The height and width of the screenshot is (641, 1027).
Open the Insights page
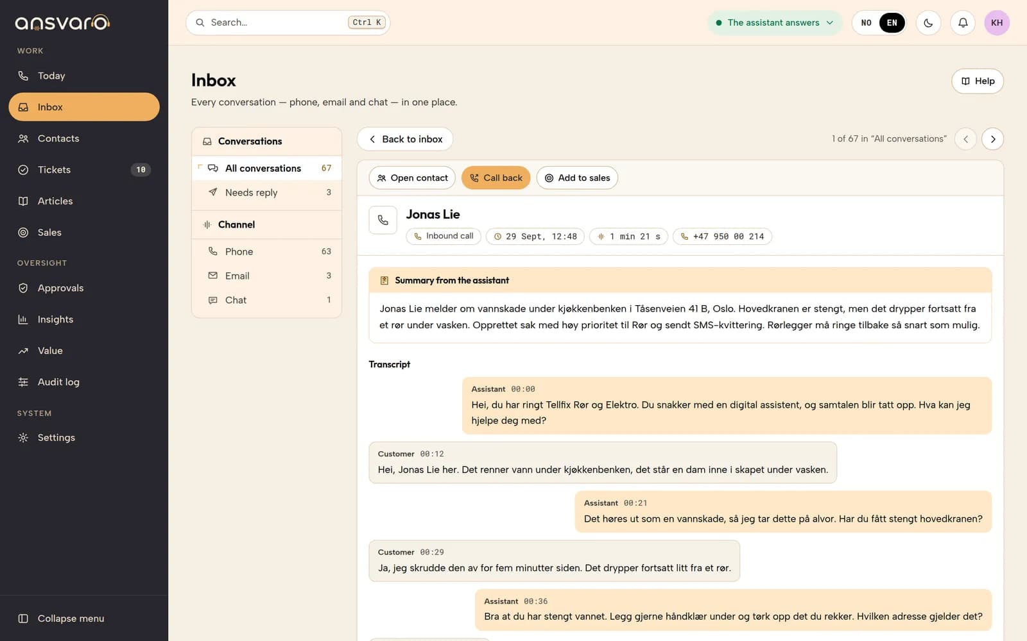coord(84,319)
